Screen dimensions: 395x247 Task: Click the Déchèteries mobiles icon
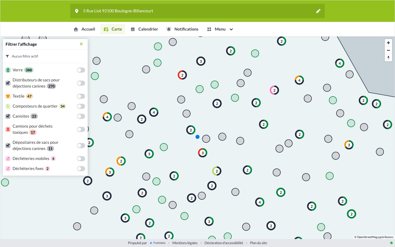(x=8, y=159)
